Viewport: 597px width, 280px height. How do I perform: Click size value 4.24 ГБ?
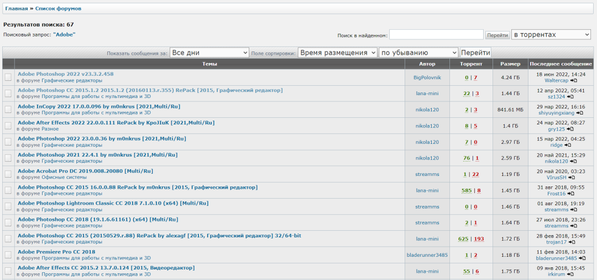[x=511, y=77]
